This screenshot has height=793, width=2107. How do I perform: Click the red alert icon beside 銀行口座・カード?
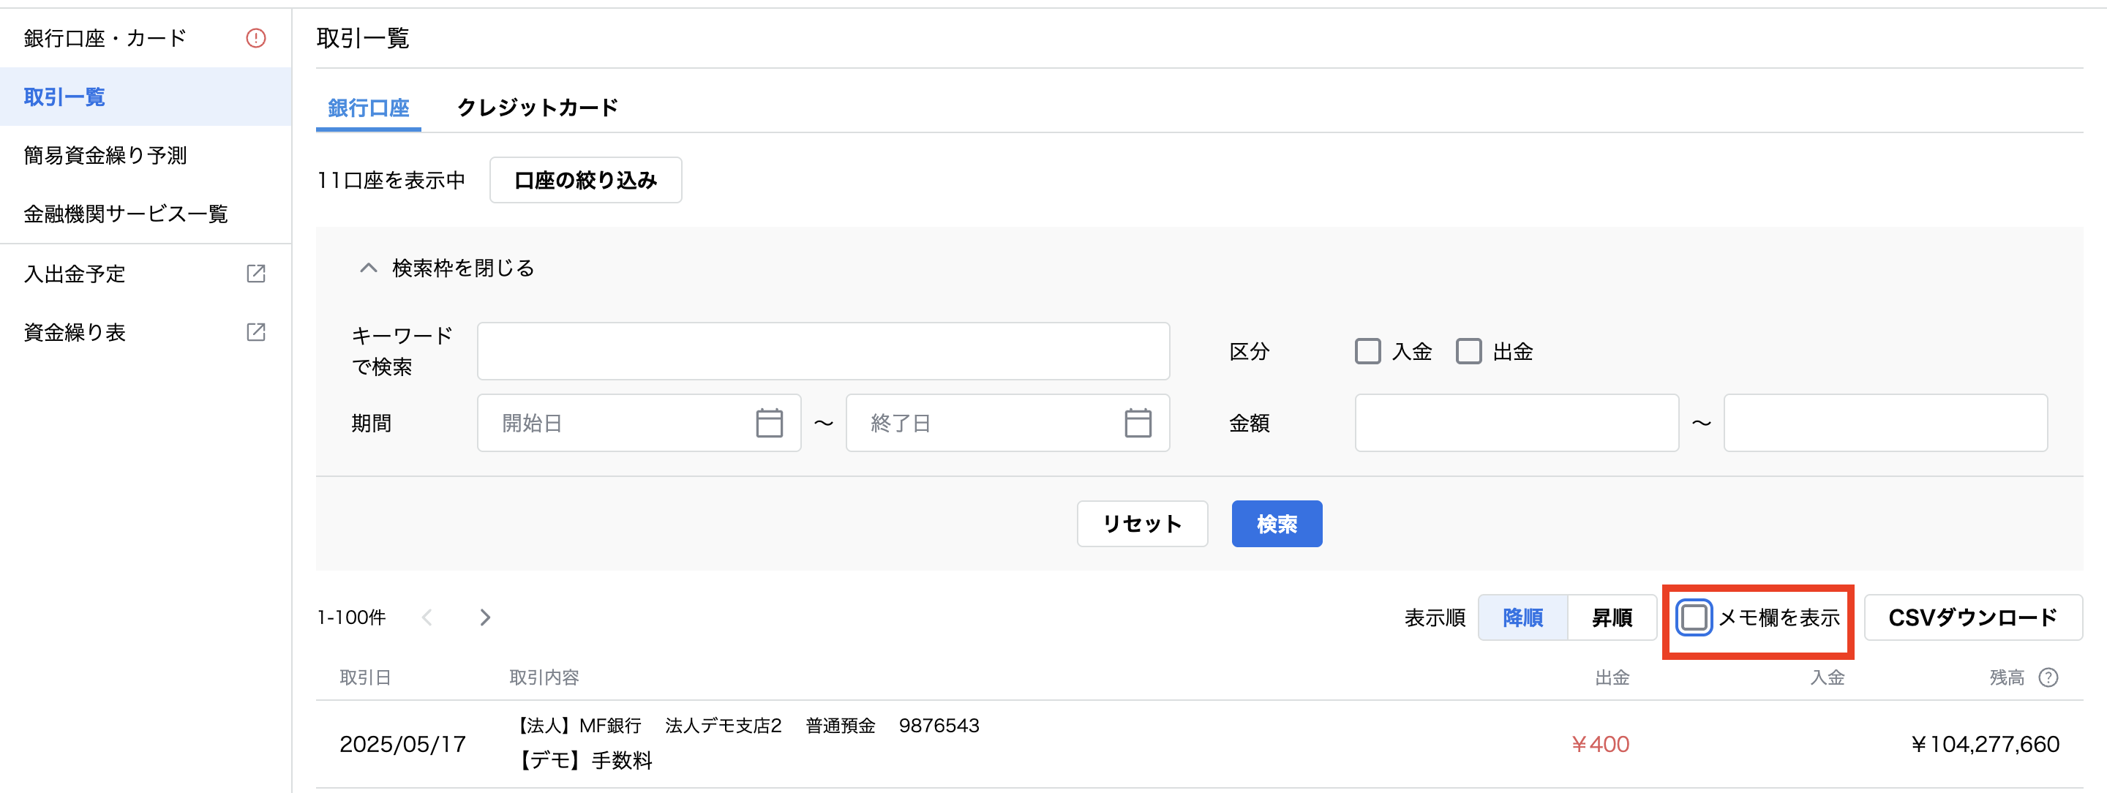[x=256, y=39]
